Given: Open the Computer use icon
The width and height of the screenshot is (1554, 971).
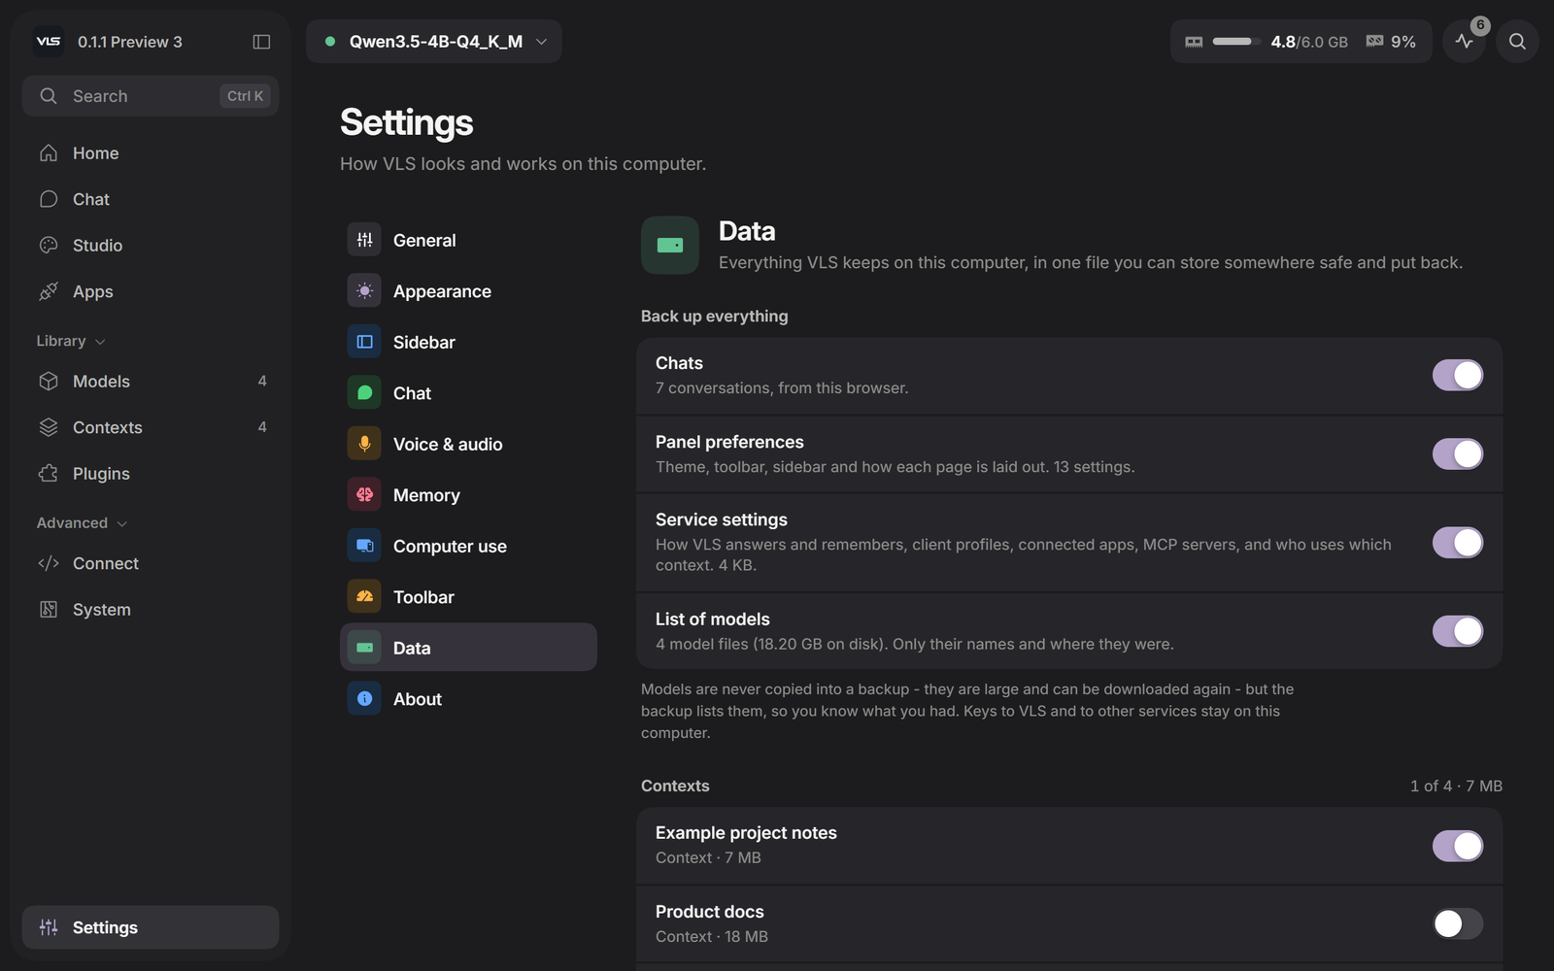Looking at the screenshot, I should point(364,546).
